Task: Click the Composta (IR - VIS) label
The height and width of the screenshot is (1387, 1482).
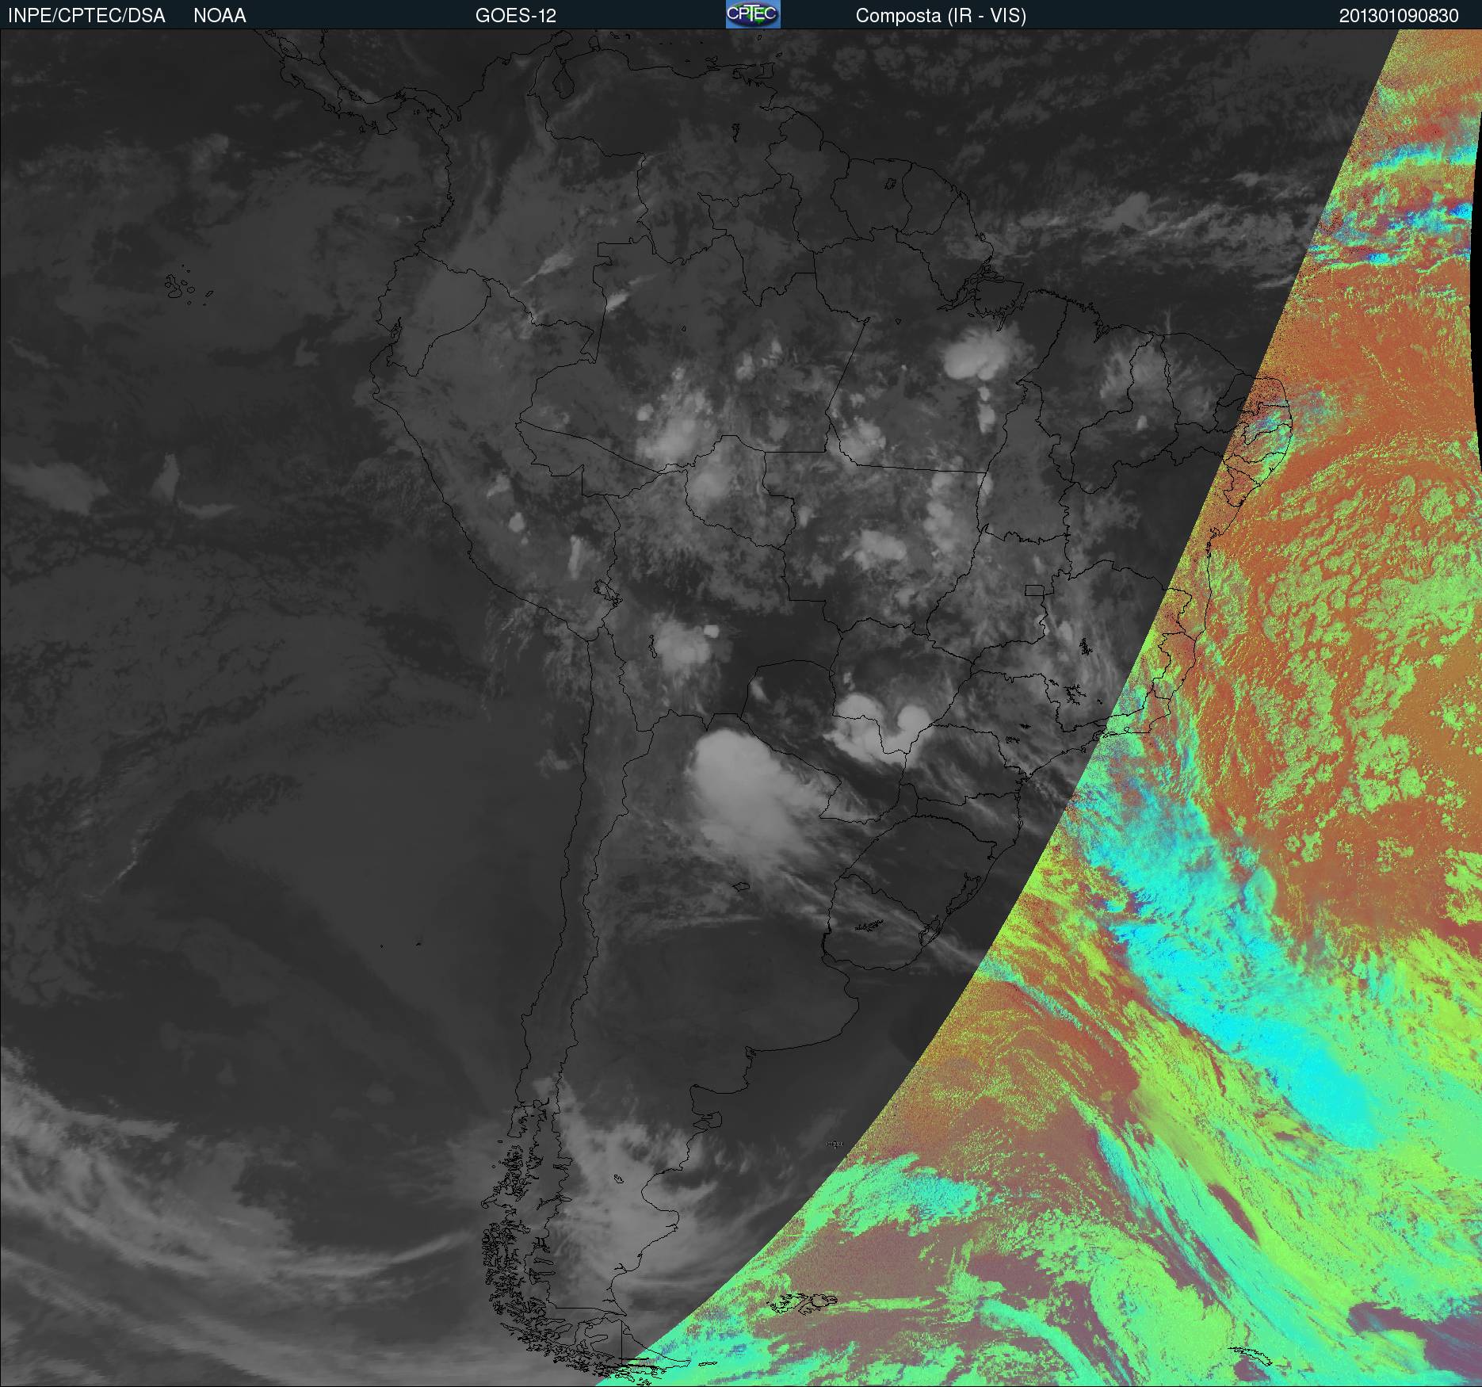Action: pyautogui.click(x=941, y=16)
